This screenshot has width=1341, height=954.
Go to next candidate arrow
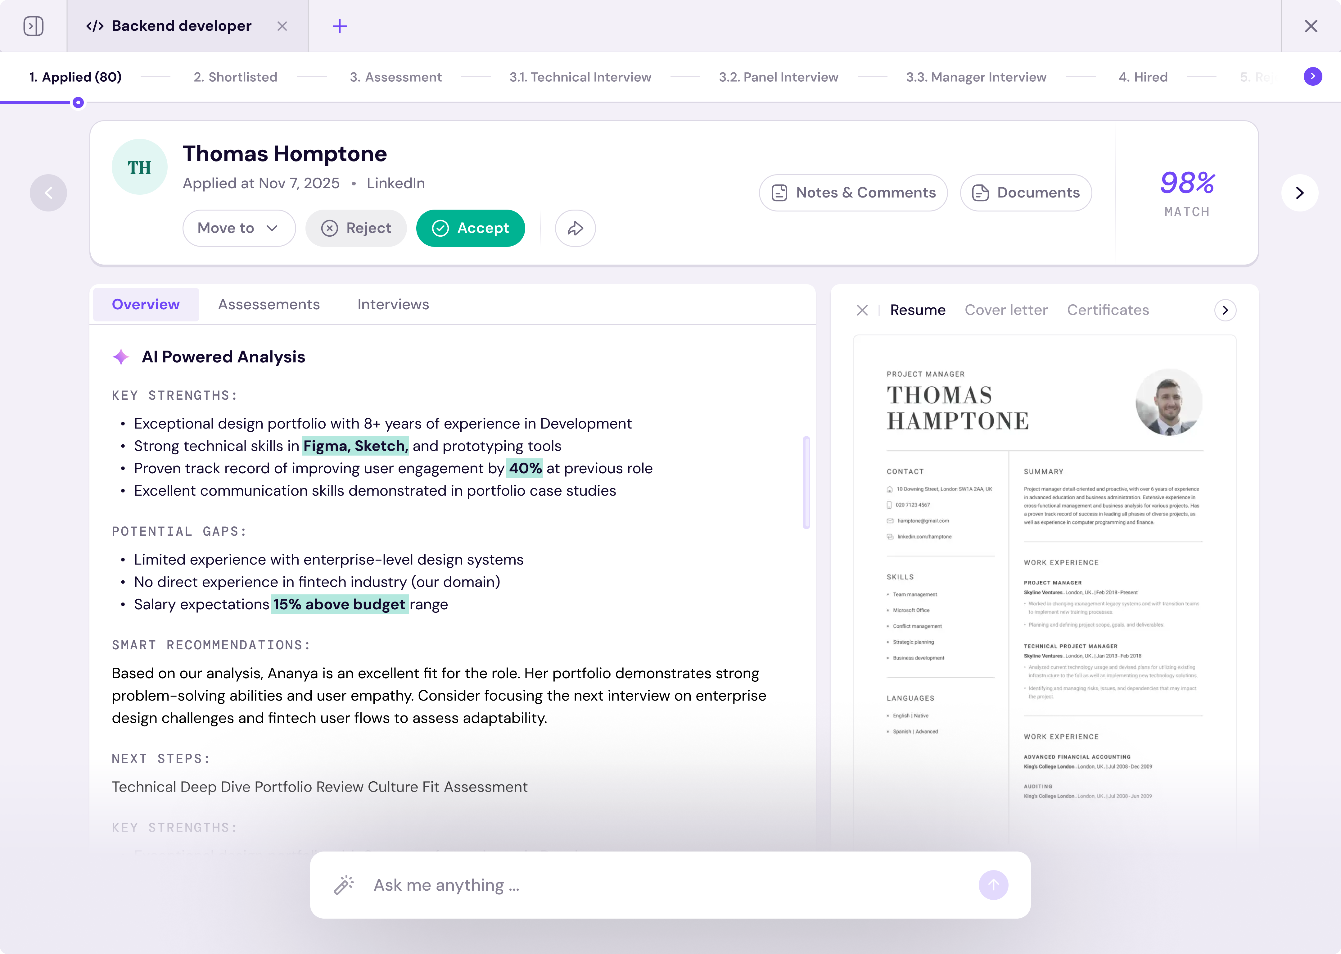point(1300,193)
